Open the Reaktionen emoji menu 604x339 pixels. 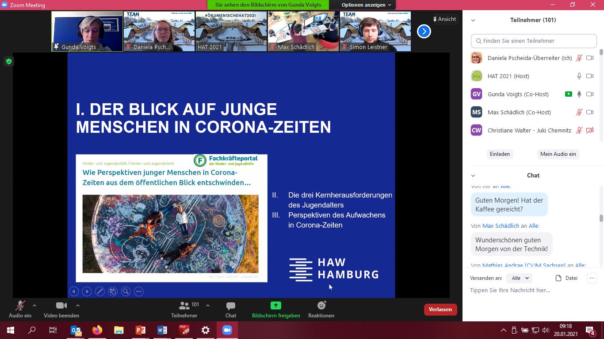coord(321,309)
